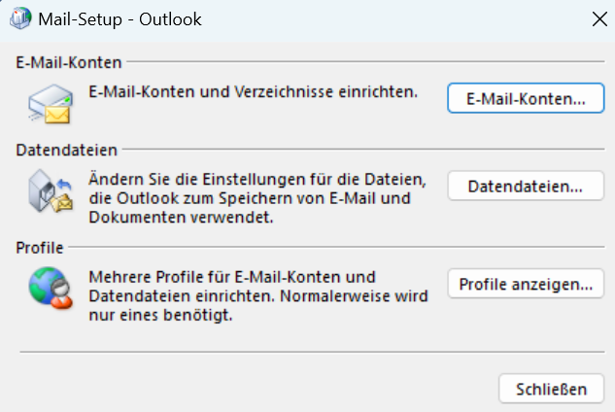Click the Outlook icon in the title bar

tap(19, 17)
